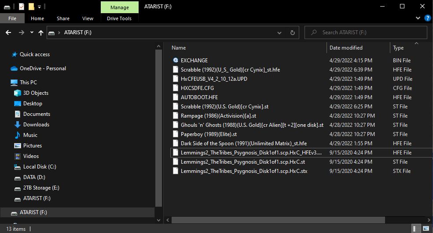Click the ATARIST (F:) address bar path
The width and height of the screenshot is (433, 233).
point(77,32)
